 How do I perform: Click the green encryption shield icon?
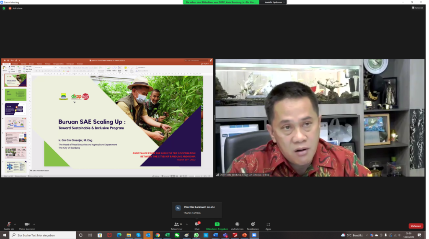(x=4, y=8)
